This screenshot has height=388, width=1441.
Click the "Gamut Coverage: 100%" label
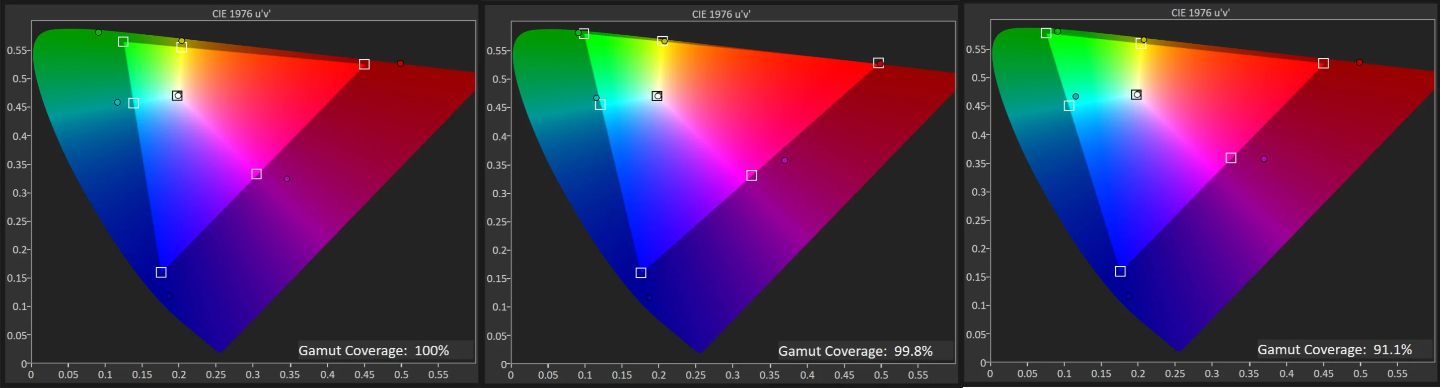point(374,351)
